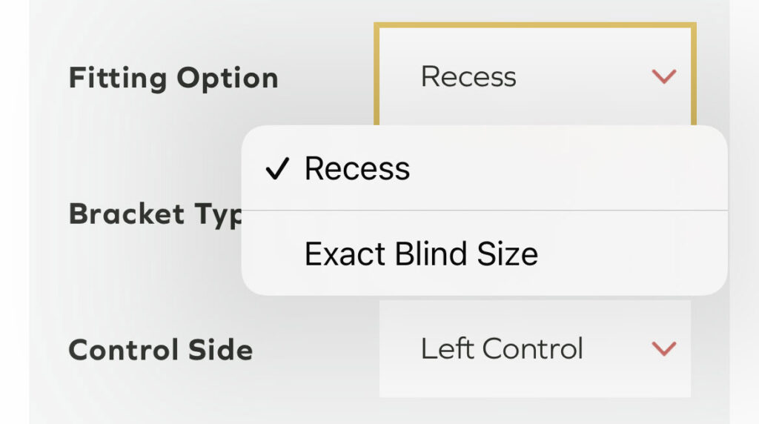Click the divider line between the popup options

483,211
